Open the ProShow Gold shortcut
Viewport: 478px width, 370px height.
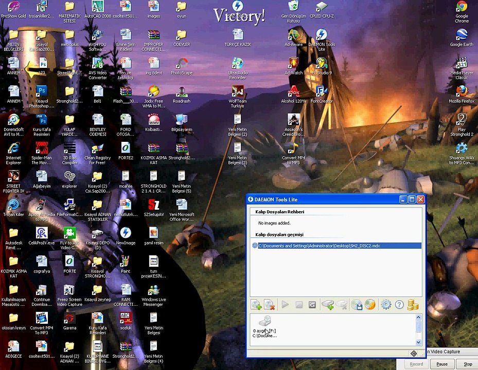tap(13, 10)
